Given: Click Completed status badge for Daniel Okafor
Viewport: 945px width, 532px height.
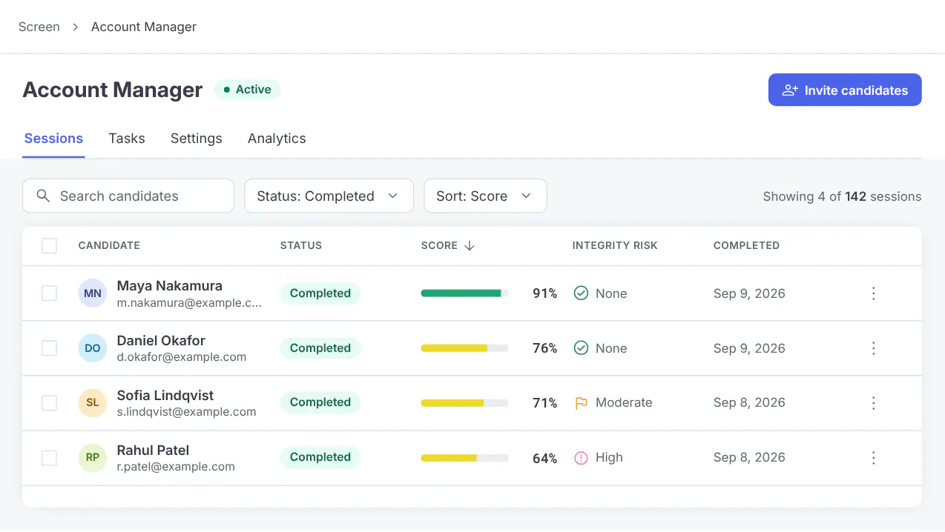Looking at the screenshot, I should pos(320,348).
